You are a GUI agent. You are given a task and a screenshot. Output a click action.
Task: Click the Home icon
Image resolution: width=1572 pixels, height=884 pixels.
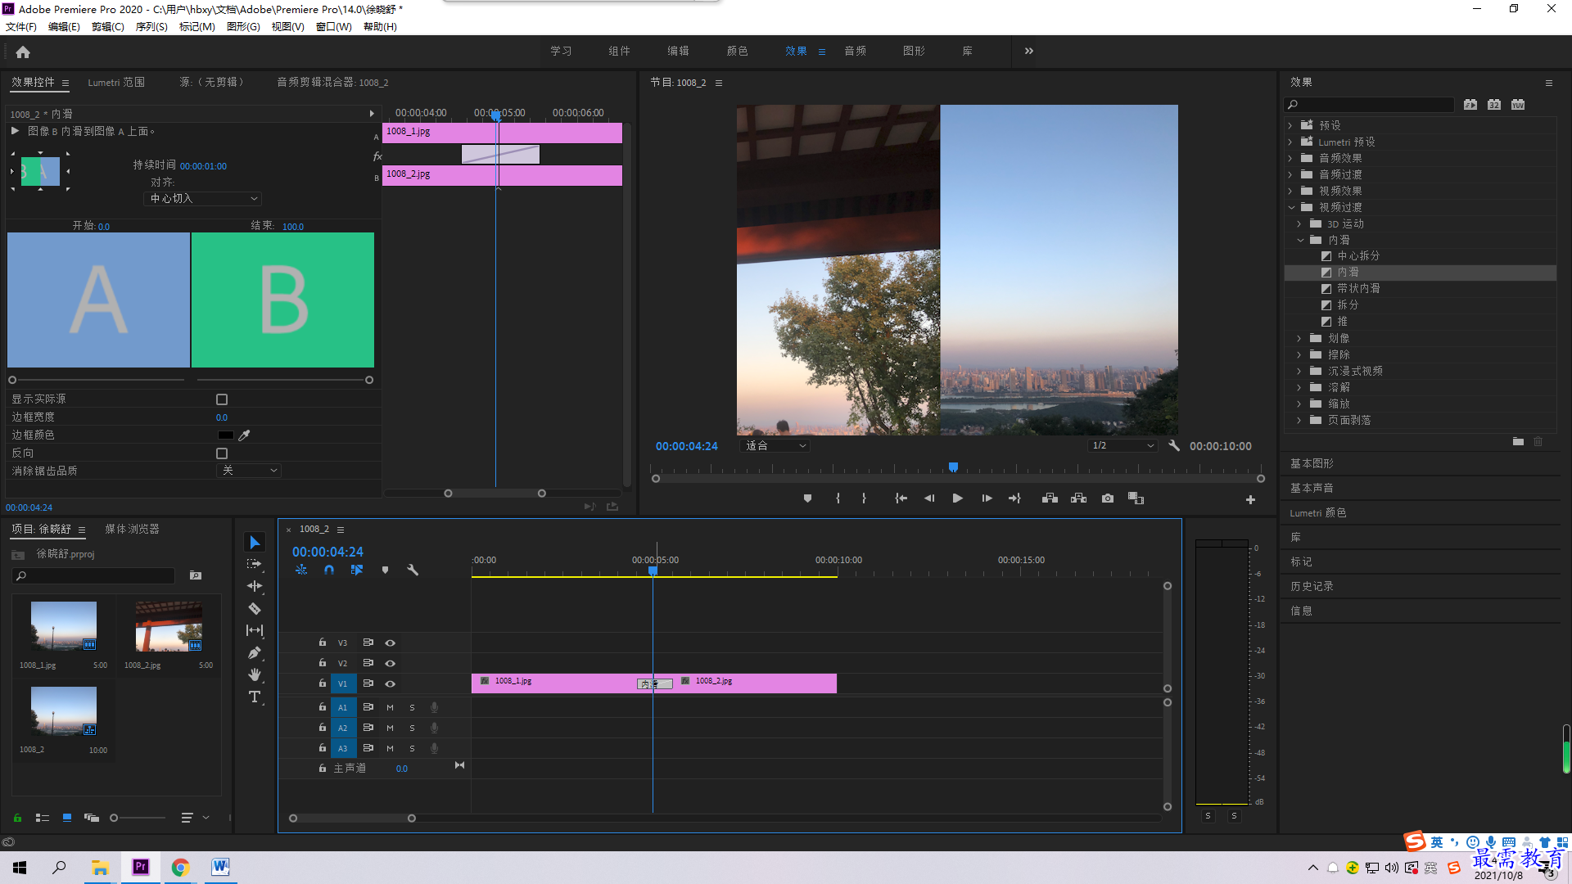click(23, 52)
